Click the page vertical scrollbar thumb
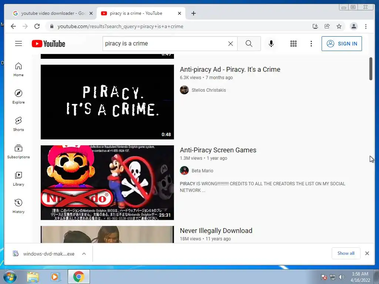This screenshot has width=379, height=284. 371,68
